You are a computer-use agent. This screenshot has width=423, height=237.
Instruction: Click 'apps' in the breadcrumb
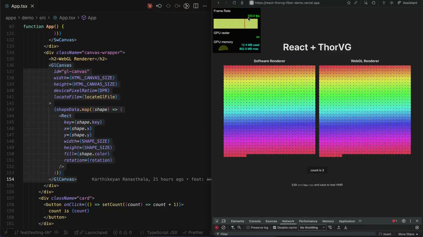point(11,18)
